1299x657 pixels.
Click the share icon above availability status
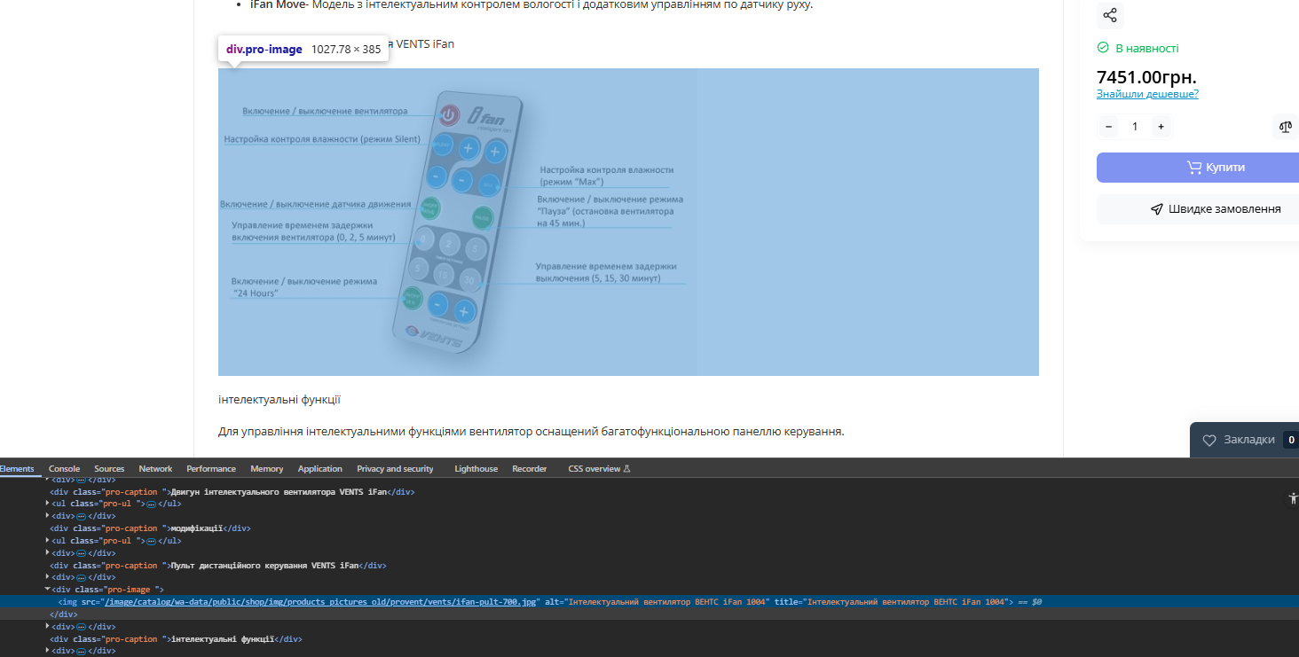click(1109, 15)
